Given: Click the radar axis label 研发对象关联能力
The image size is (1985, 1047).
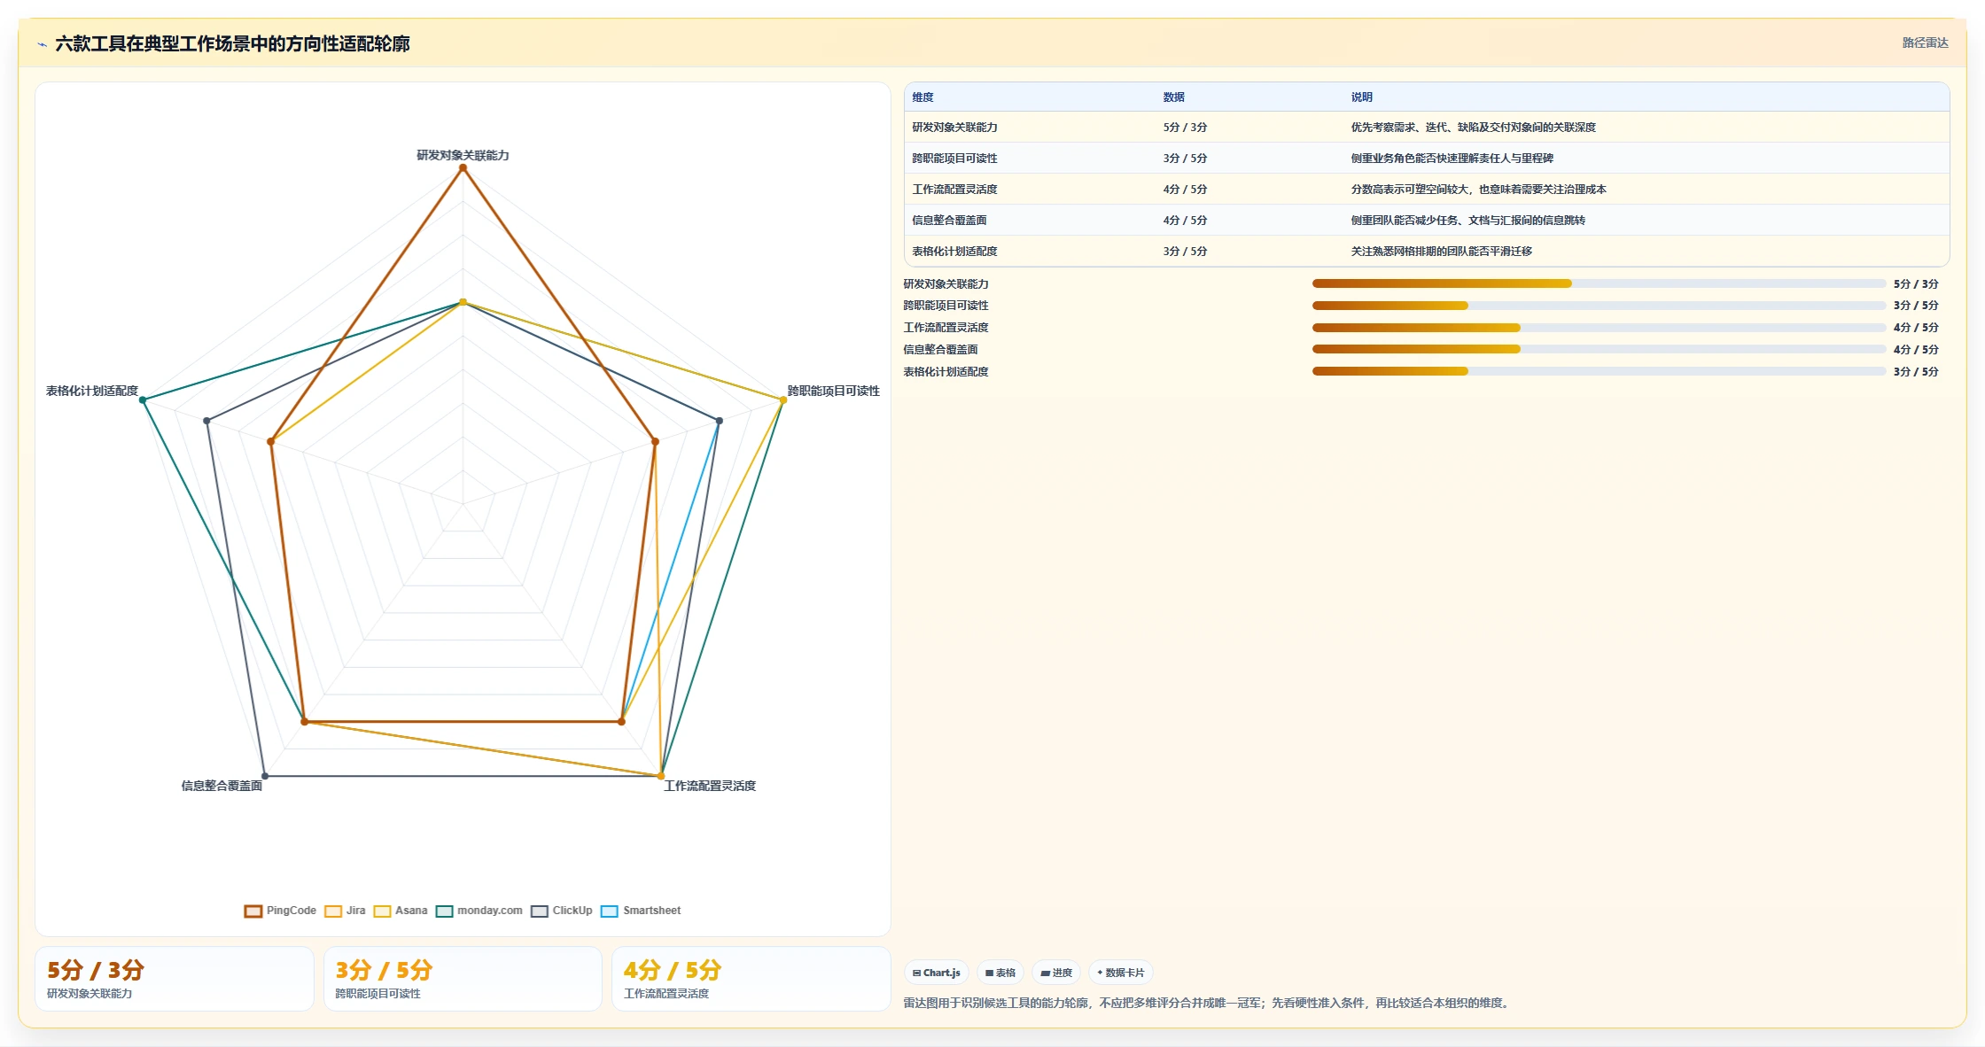Looking at the screenshot, I should (463, 155).
